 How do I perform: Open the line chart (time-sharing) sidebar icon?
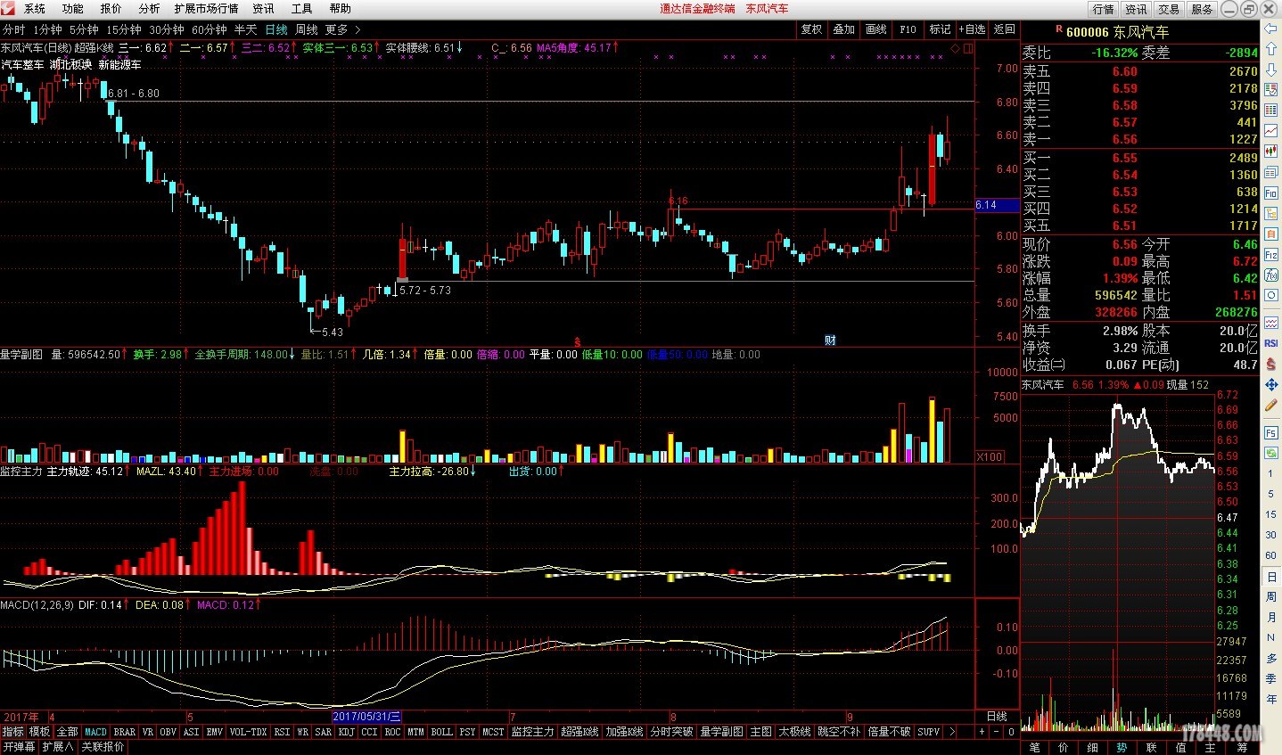(x=1271, y=130)
